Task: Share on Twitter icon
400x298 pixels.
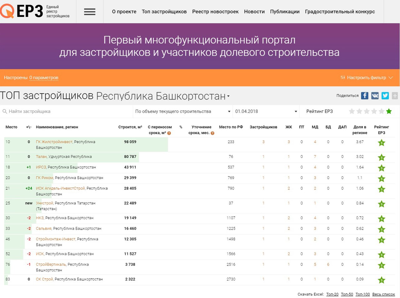Action: (385, 96)
